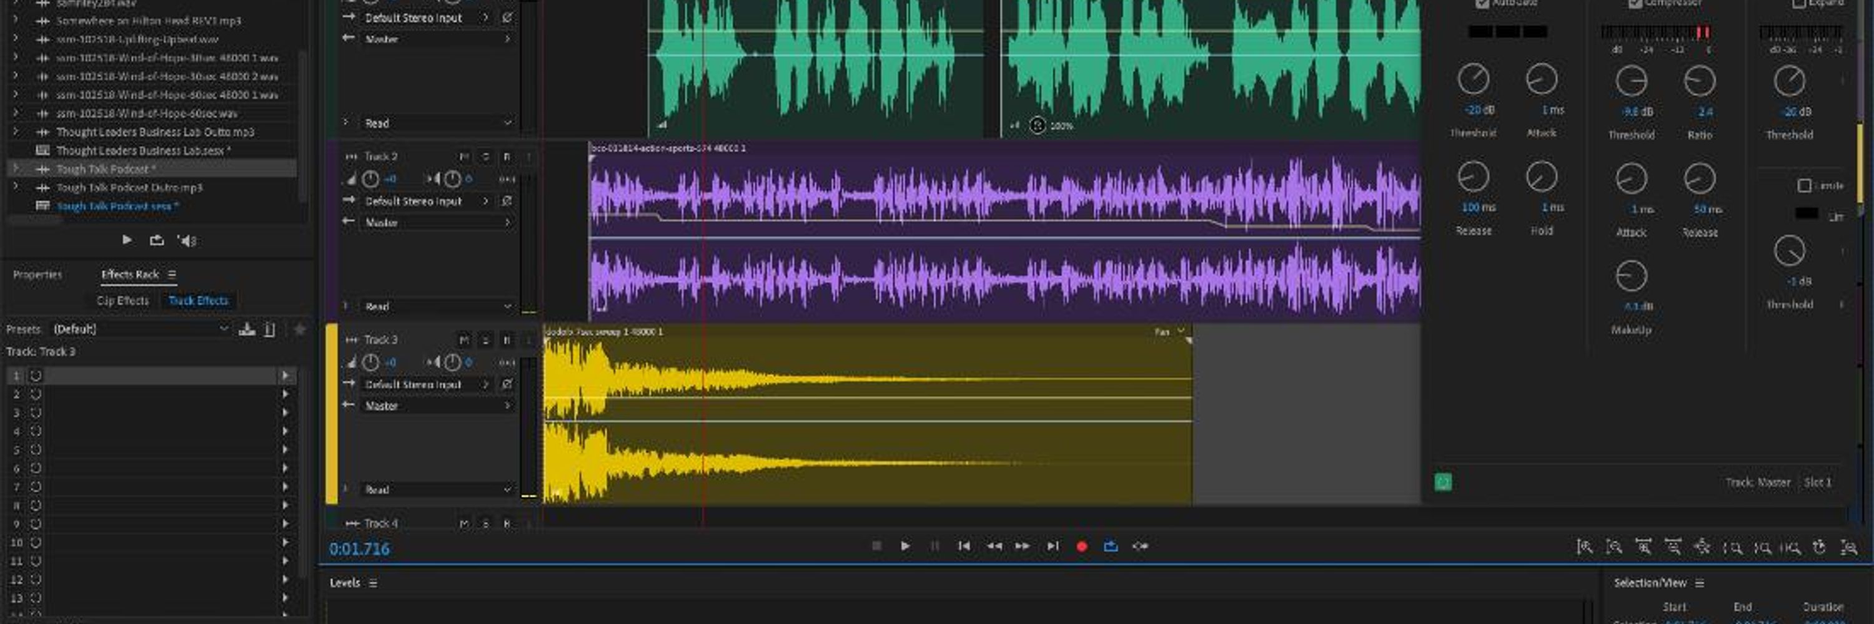The width and height of the screenshot is (1874, 624).
Task: Click the Zoom Out Time icon
Action: point(1673,547)
